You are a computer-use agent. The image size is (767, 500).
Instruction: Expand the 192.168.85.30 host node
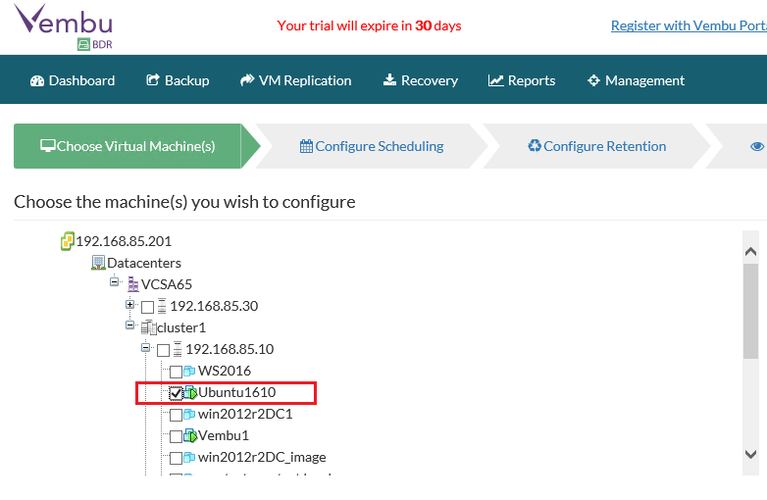coord(129,305)
